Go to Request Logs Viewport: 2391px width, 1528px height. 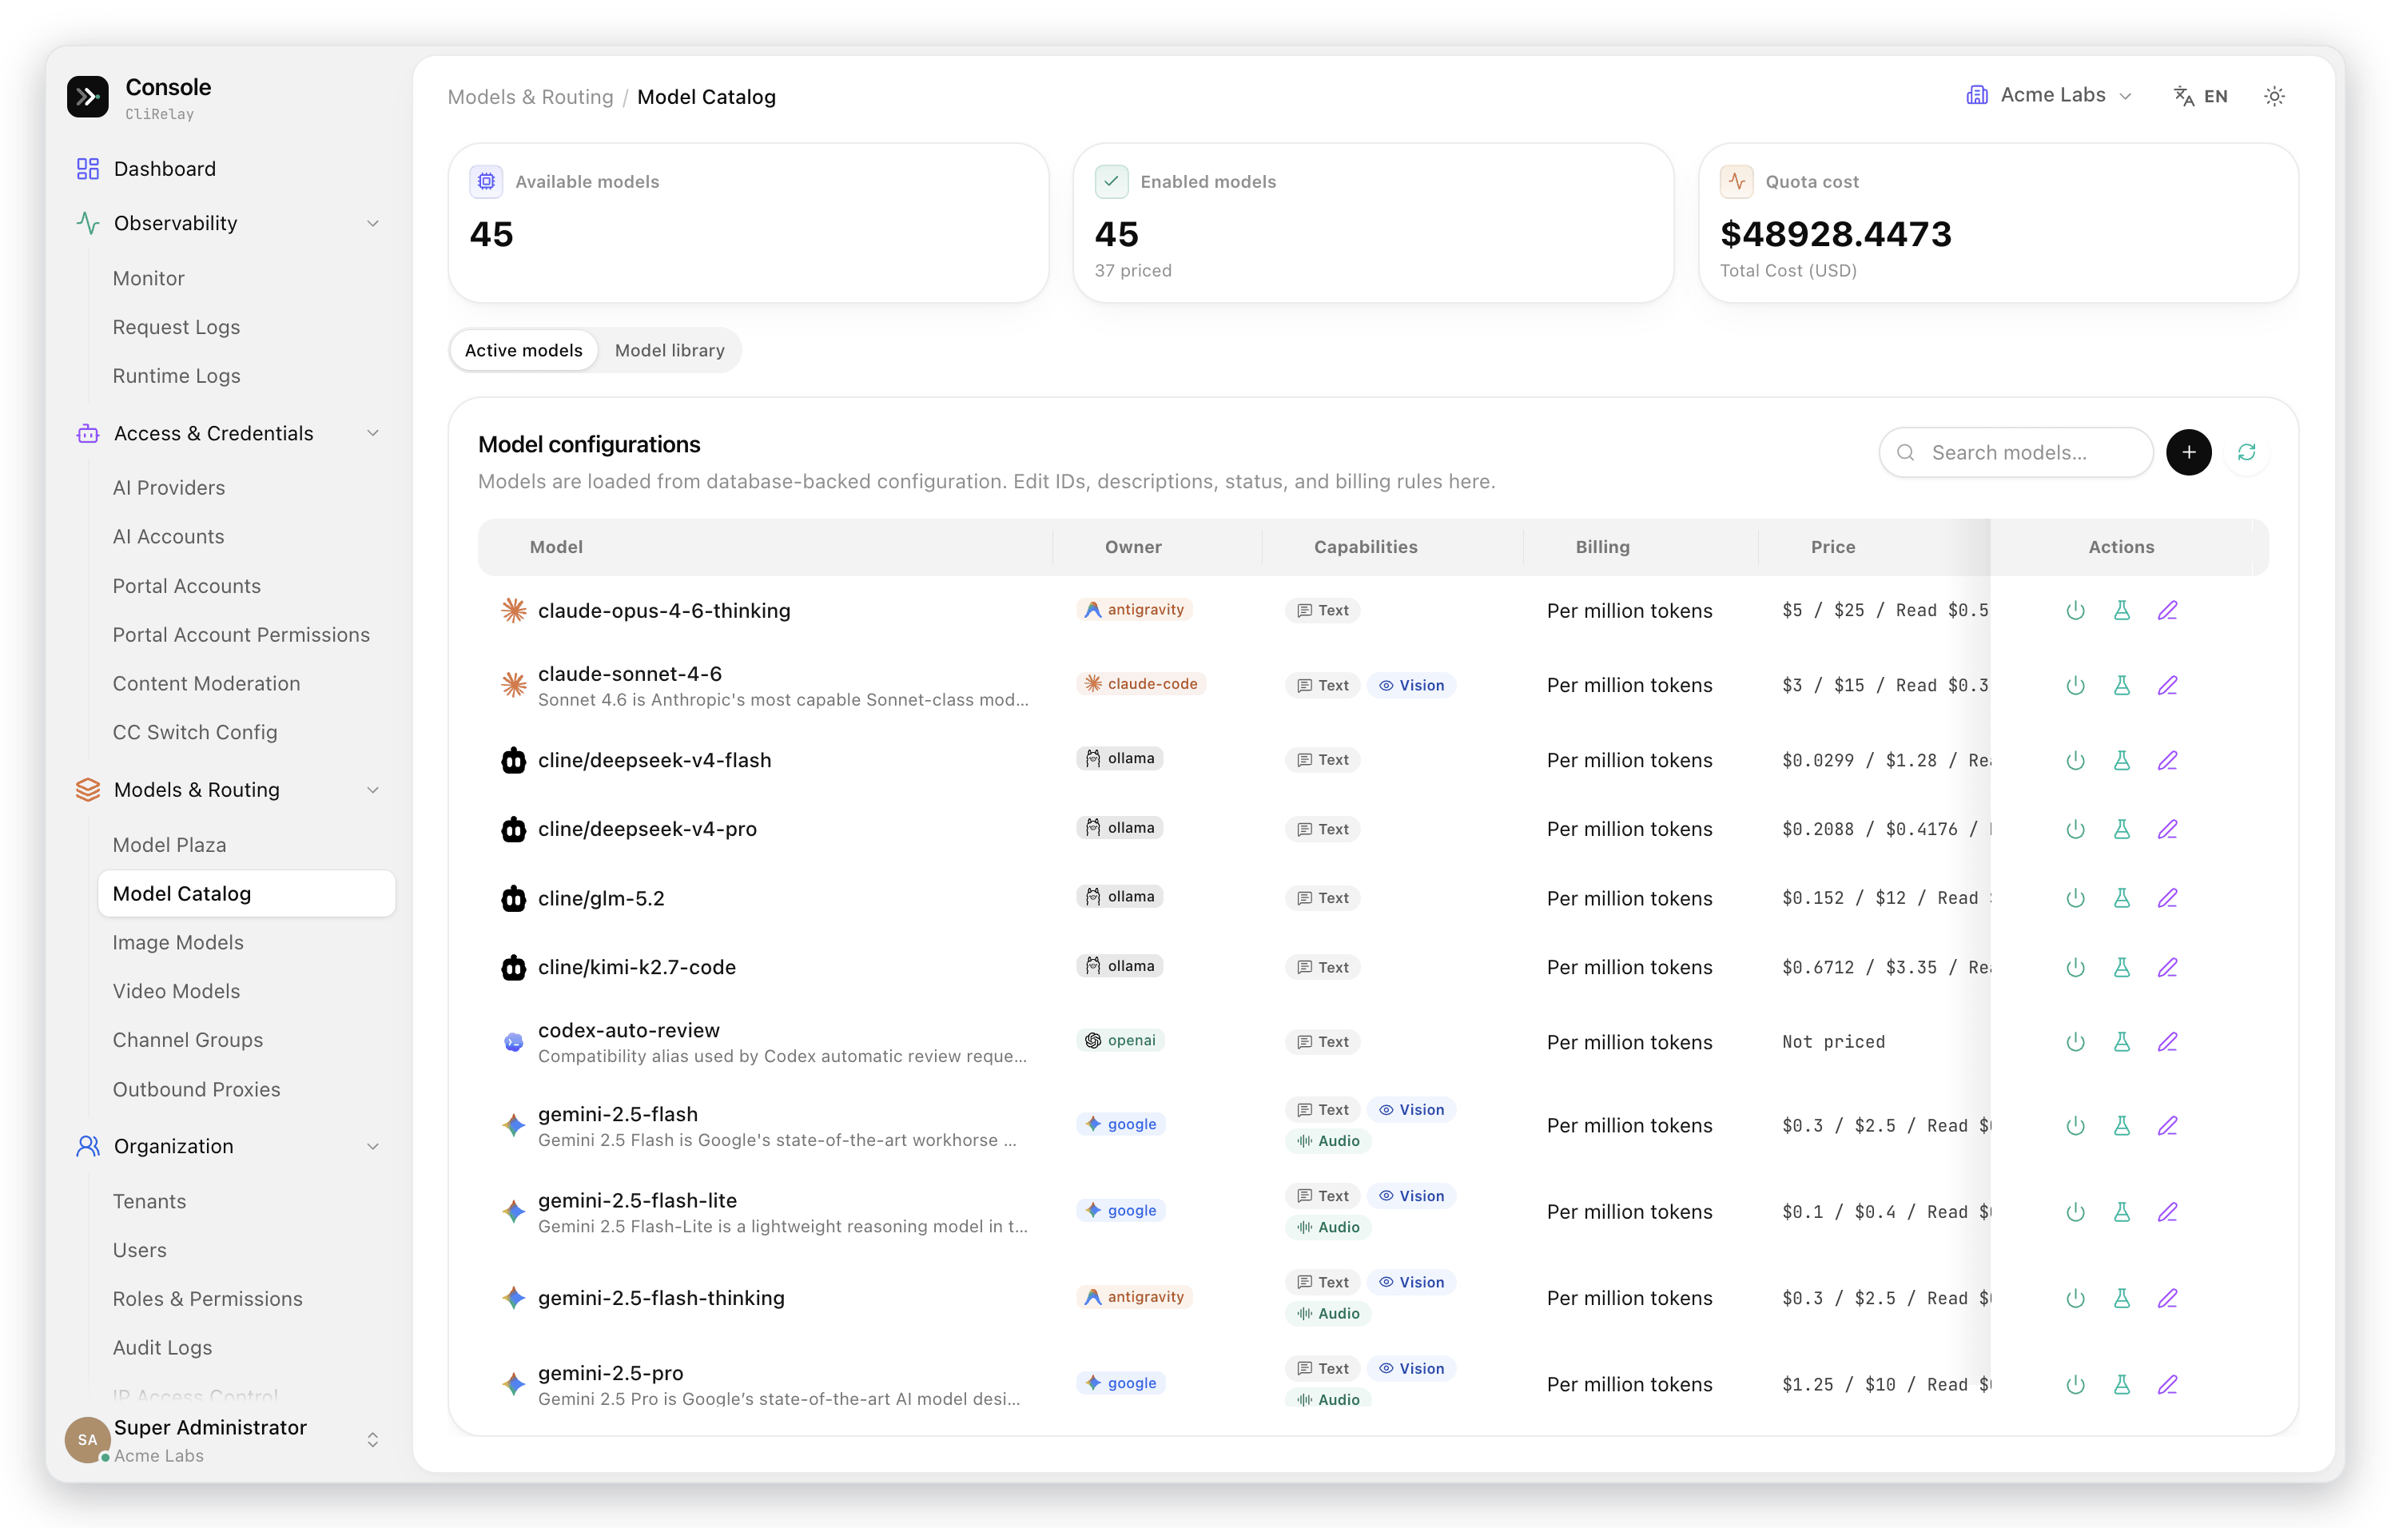[x=176, y=327]
